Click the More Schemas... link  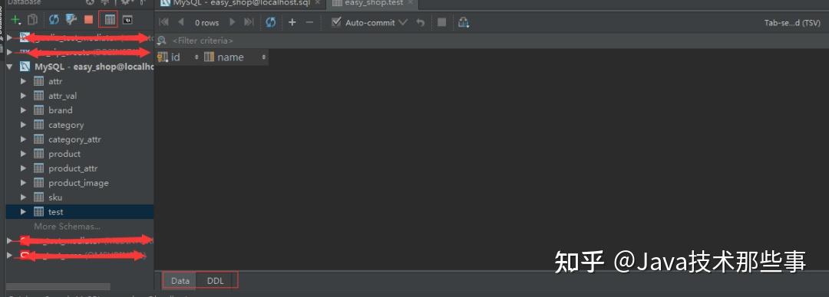[67, 227]
